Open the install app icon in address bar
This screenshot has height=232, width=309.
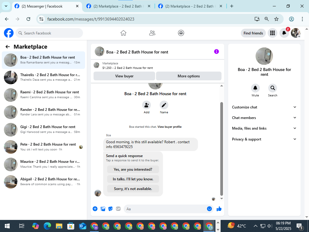coord(257,19)
